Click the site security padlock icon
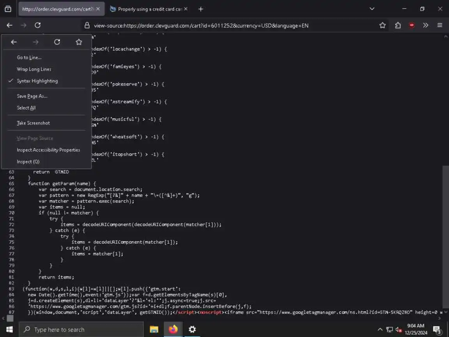Image resolution: width=449 pixels, height=337 pixels. (87, 25)
